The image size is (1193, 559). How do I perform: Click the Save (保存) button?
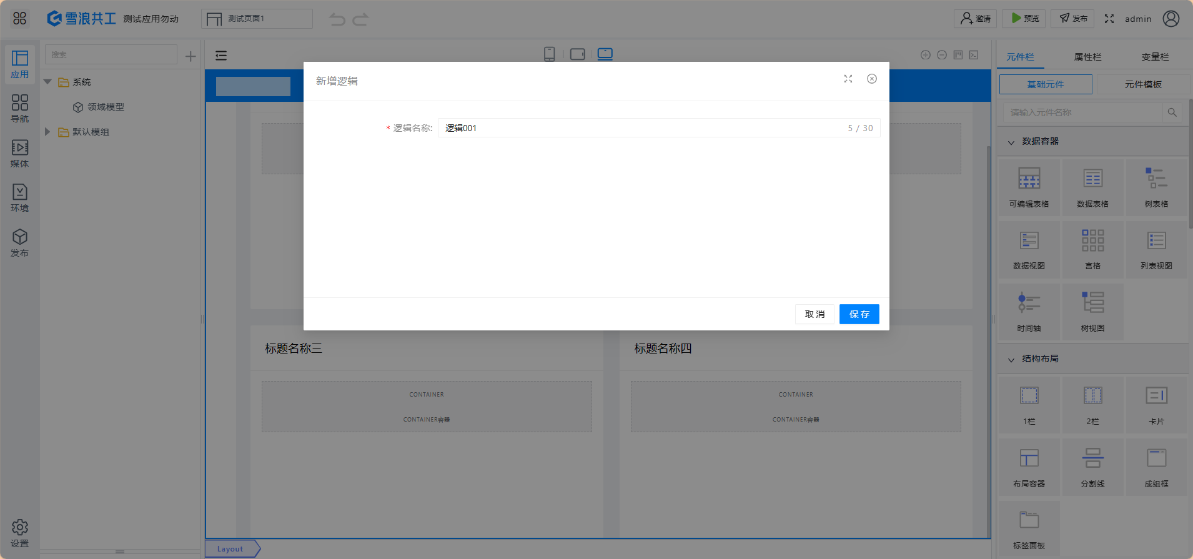(859, 314)
